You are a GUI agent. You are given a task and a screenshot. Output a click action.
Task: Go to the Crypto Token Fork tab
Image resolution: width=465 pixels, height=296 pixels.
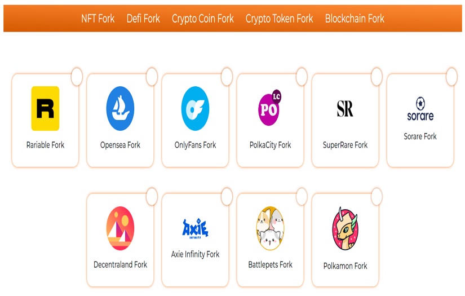point(279,19)
